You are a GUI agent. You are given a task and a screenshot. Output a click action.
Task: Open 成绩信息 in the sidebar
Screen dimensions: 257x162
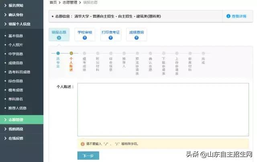16,63
